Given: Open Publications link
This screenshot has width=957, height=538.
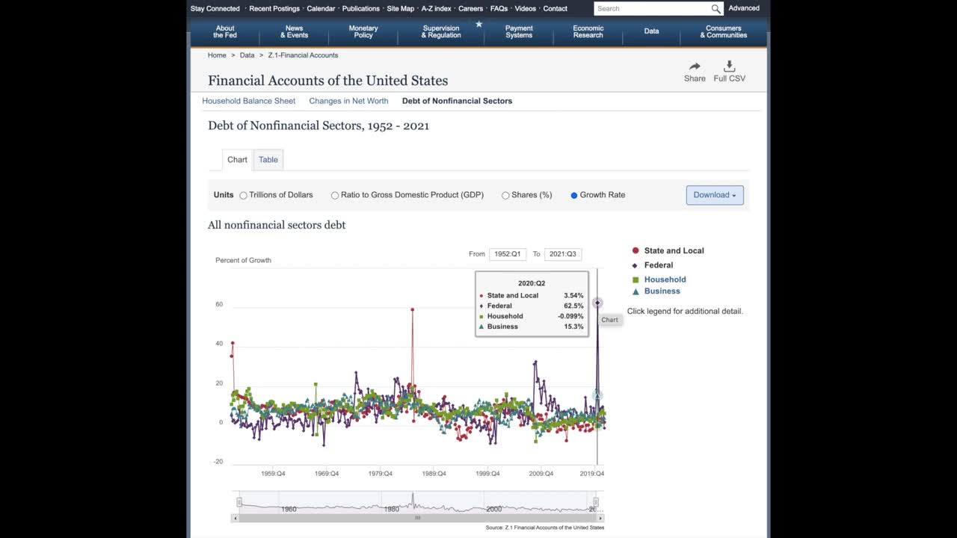Looking at the screenshot, I should click(361, 9).
